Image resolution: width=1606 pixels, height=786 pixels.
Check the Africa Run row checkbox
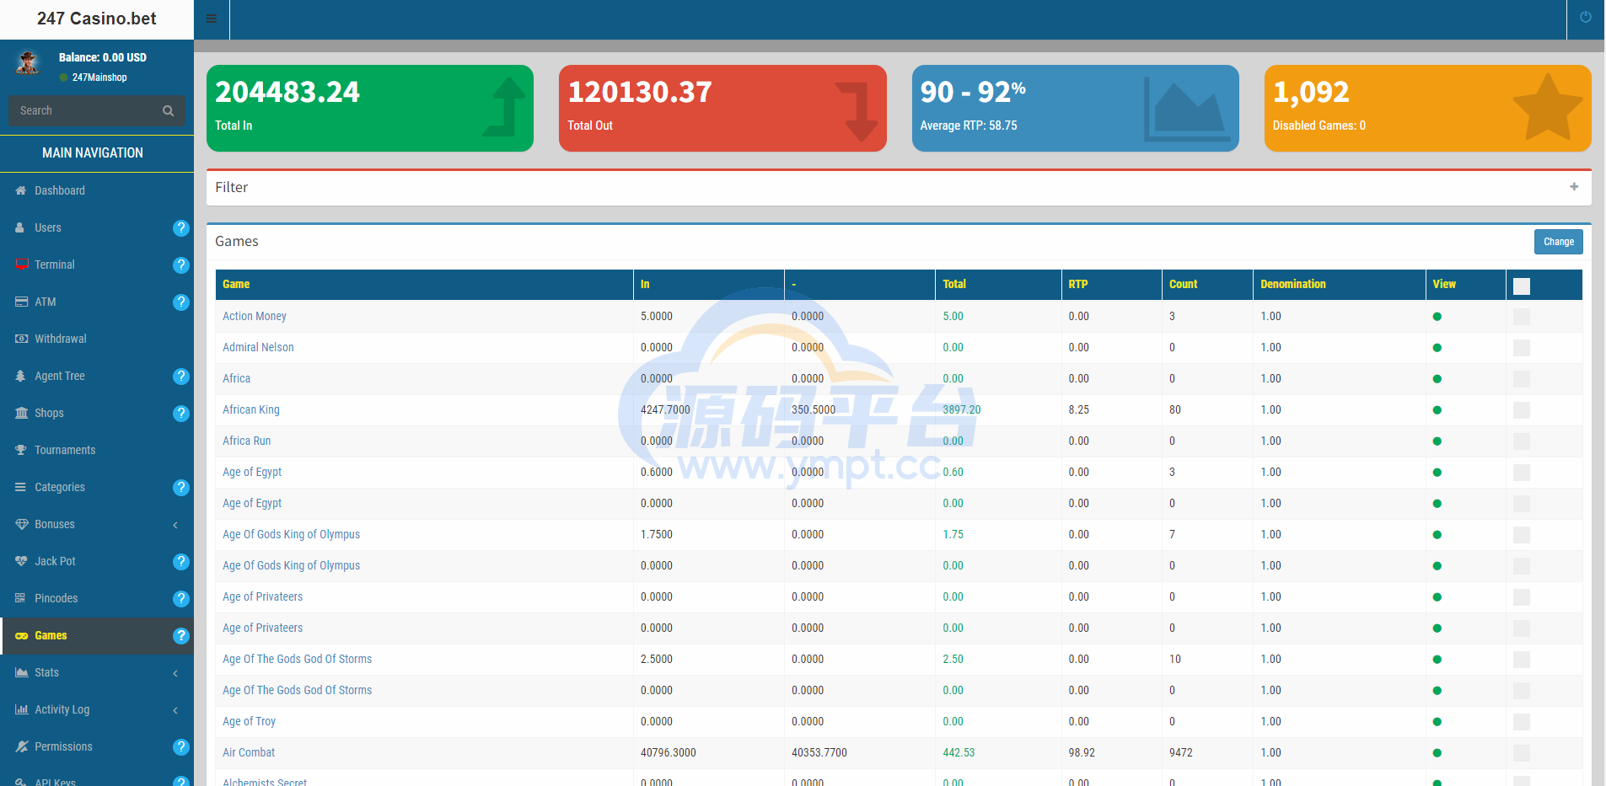[1522, 441]
